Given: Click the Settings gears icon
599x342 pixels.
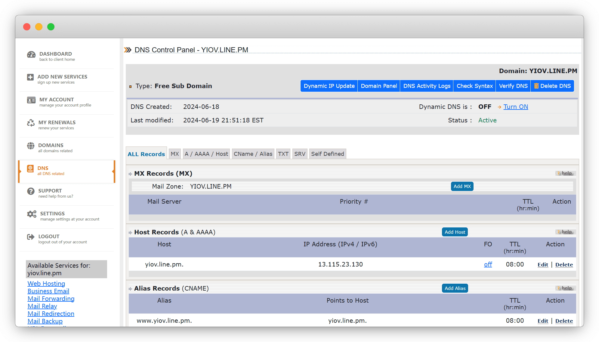Looking at the screenshot, I should point(32,214).
